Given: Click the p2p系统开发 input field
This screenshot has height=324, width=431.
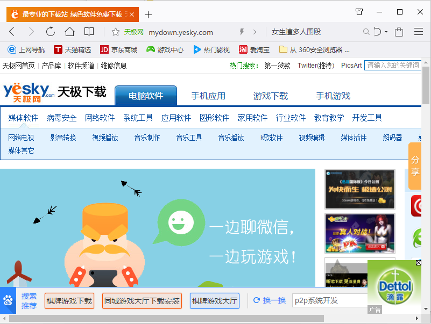Looking at the screenshot, I should 330,300.
